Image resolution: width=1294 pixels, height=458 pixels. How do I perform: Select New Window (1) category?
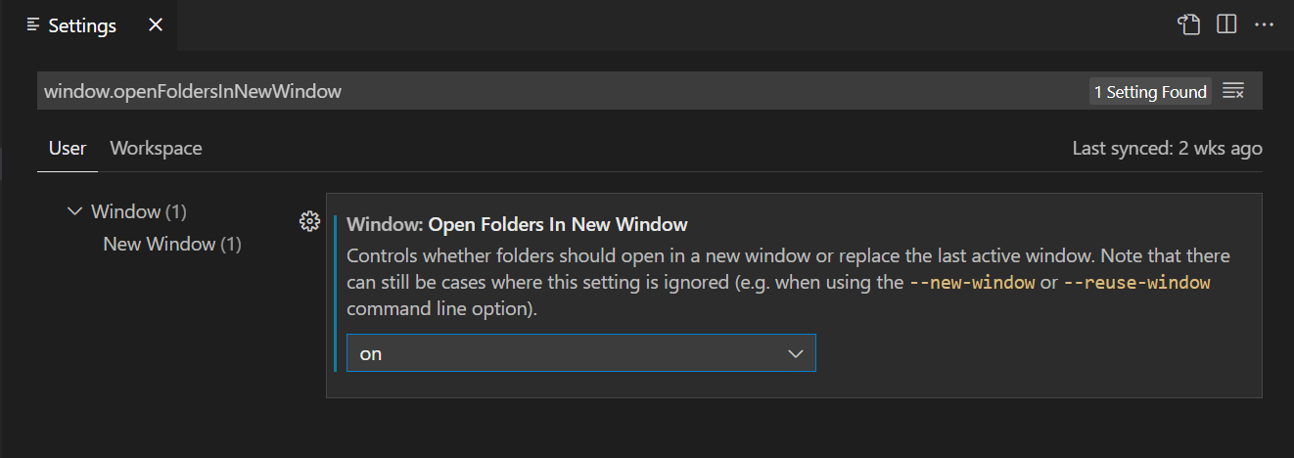(x=172, y=244)
